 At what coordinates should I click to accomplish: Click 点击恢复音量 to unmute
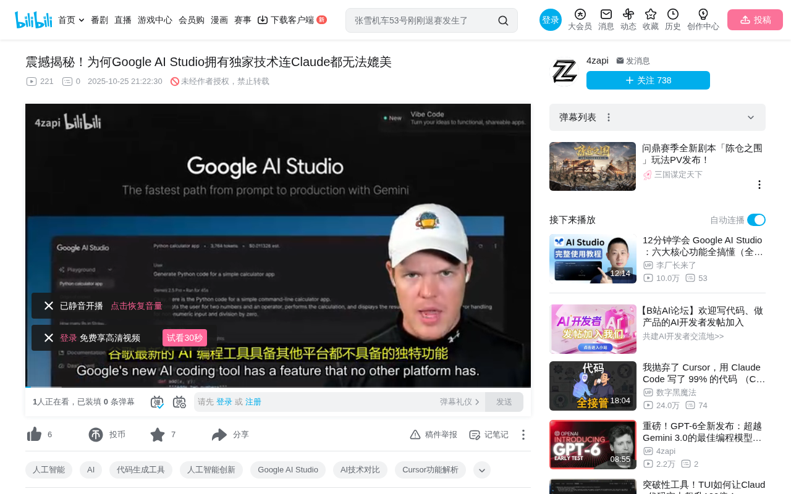point(137,306)
